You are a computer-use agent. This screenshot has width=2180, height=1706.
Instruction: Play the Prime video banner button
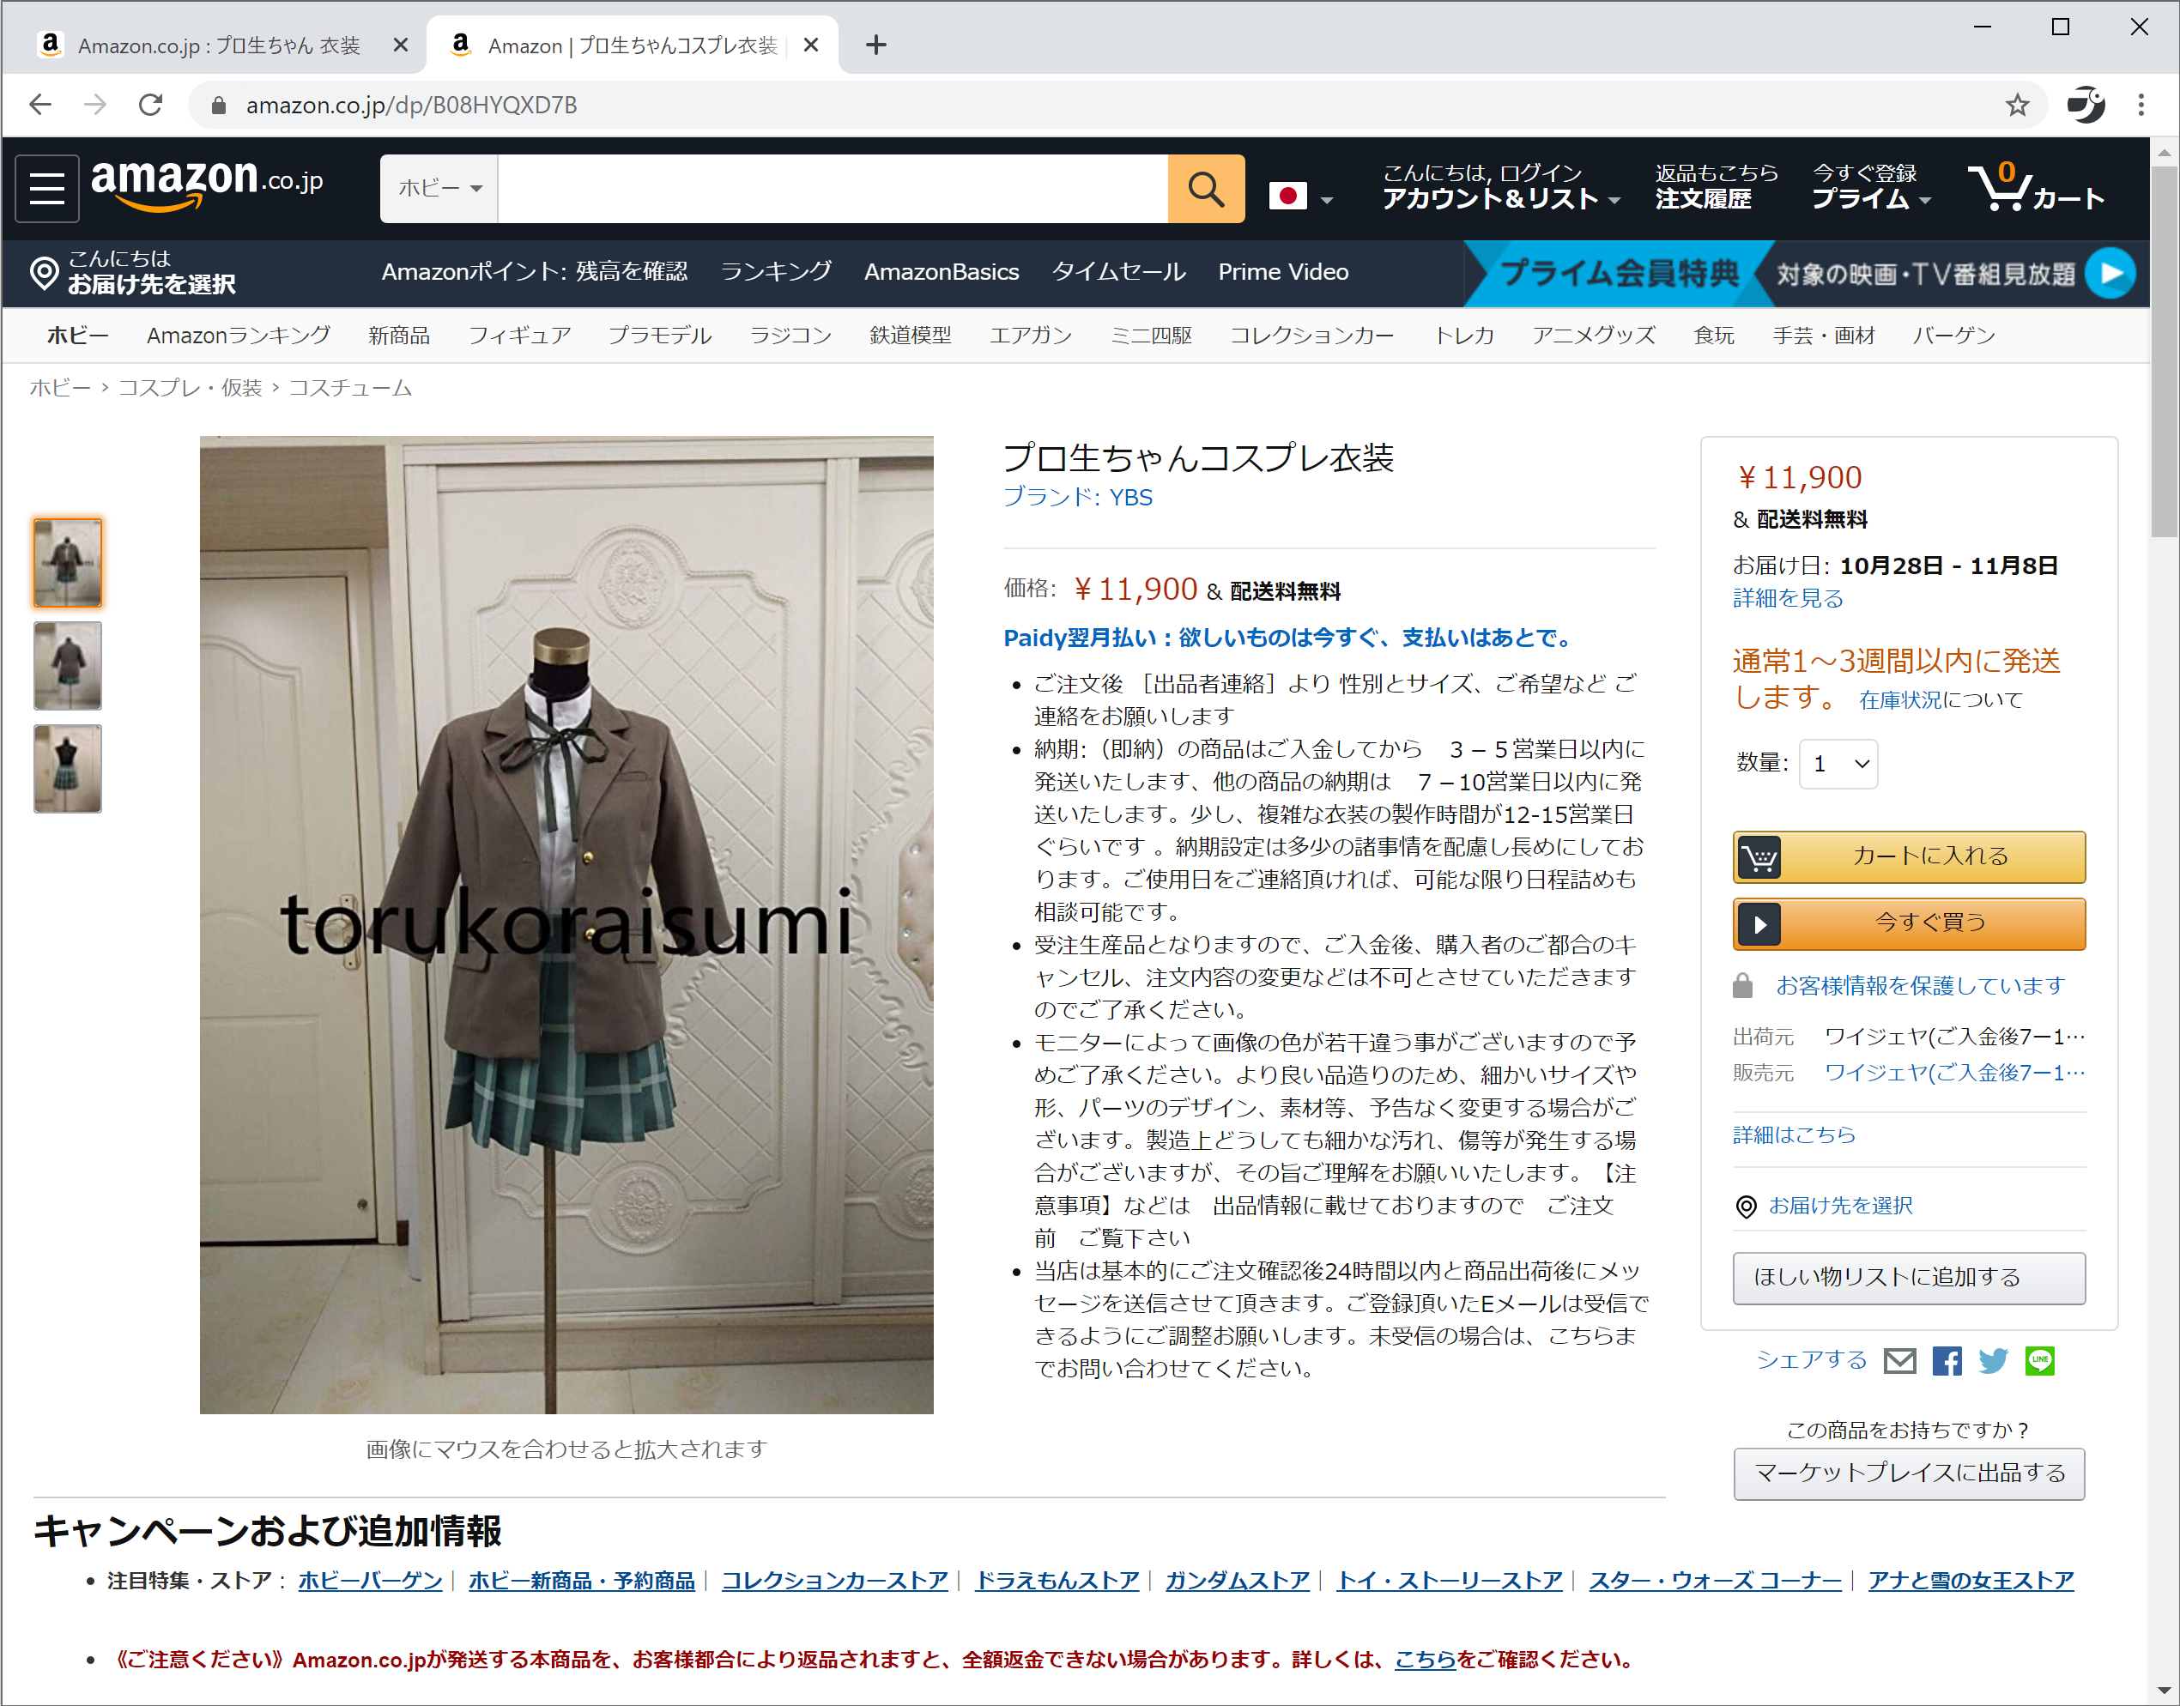click(2110, 273)
